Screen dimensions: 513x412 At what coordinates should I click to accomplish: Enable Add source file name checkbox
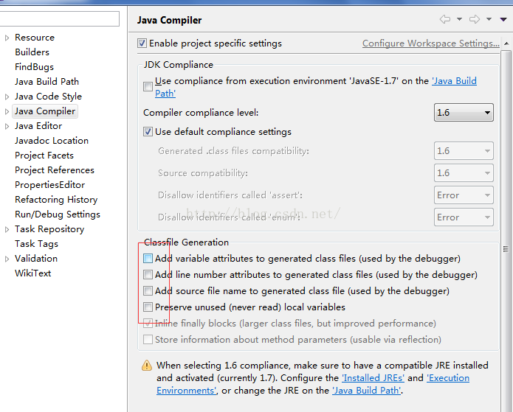point(148,291)
